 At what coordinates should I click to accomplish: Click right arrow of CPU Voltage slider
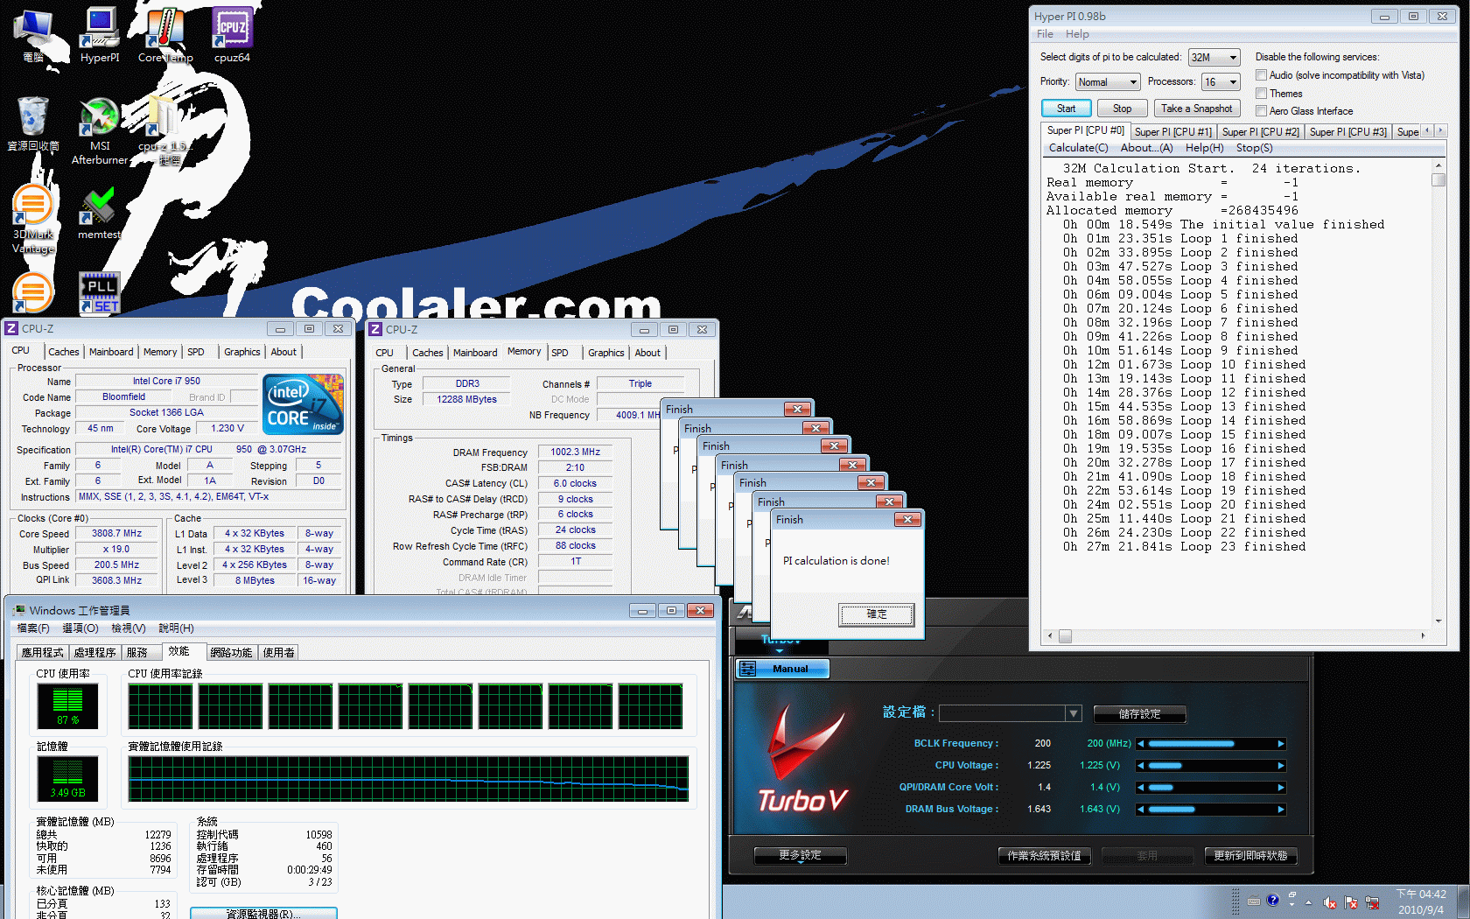pyautogui.click(x=1281, y=766)
